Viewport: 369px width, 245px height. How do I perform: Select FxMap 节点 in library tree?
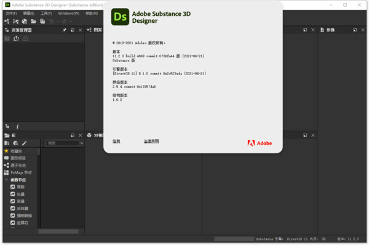(21, 172)
